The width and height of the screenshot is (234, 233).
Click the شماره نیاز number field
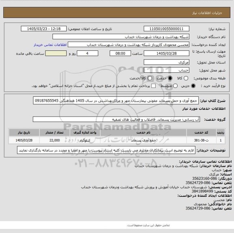(167, 29)
